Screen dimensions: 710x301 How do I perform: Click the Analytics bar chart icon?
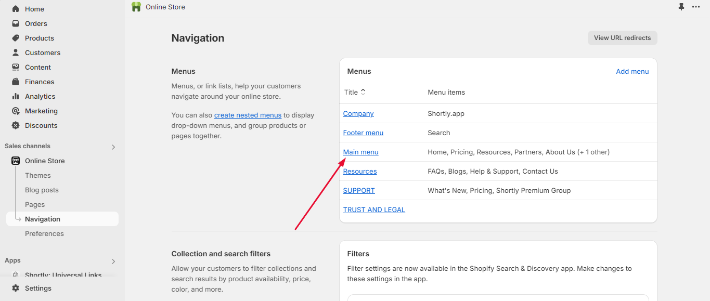pos(16,96)
